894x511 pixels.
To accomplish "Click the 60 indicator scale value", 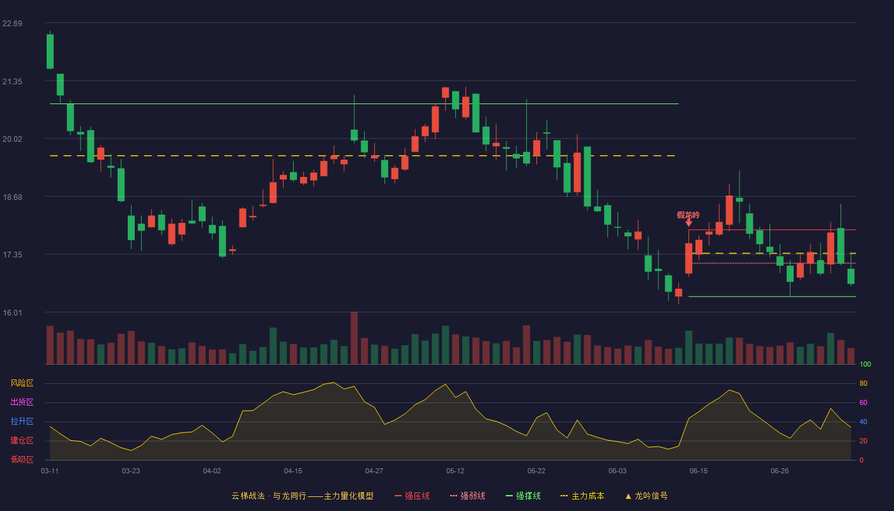I will [x=863, y=403].
